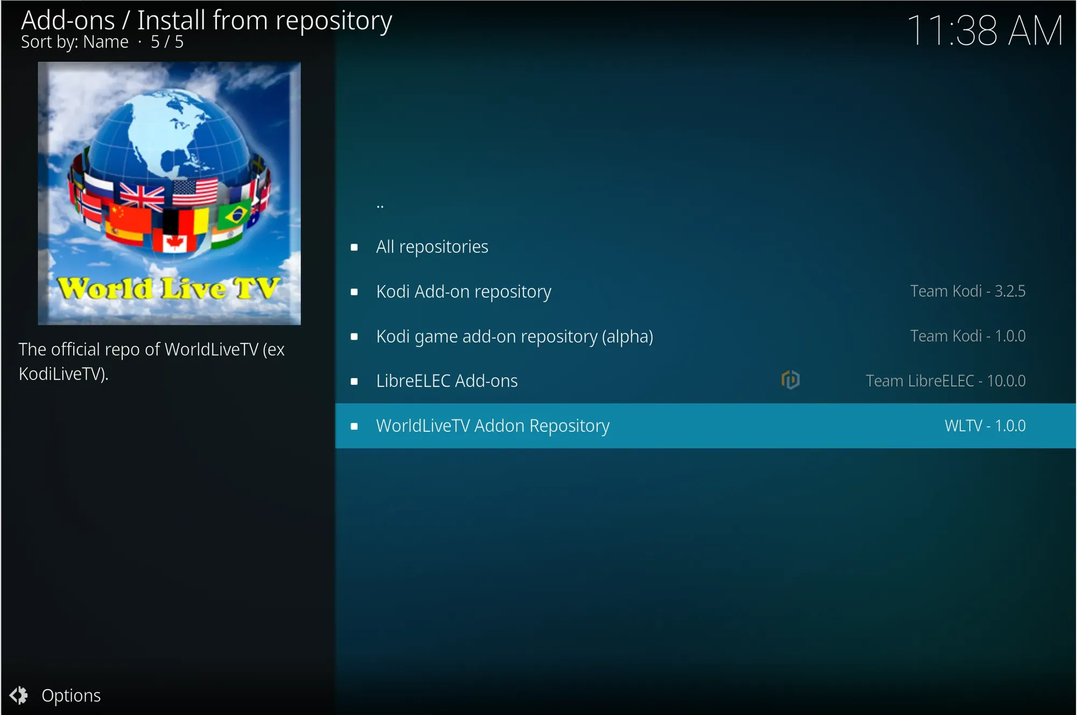Click the WorldLiveTV repo description text
The width and height of the screenshot is (1077, 715).
(152, 361)
